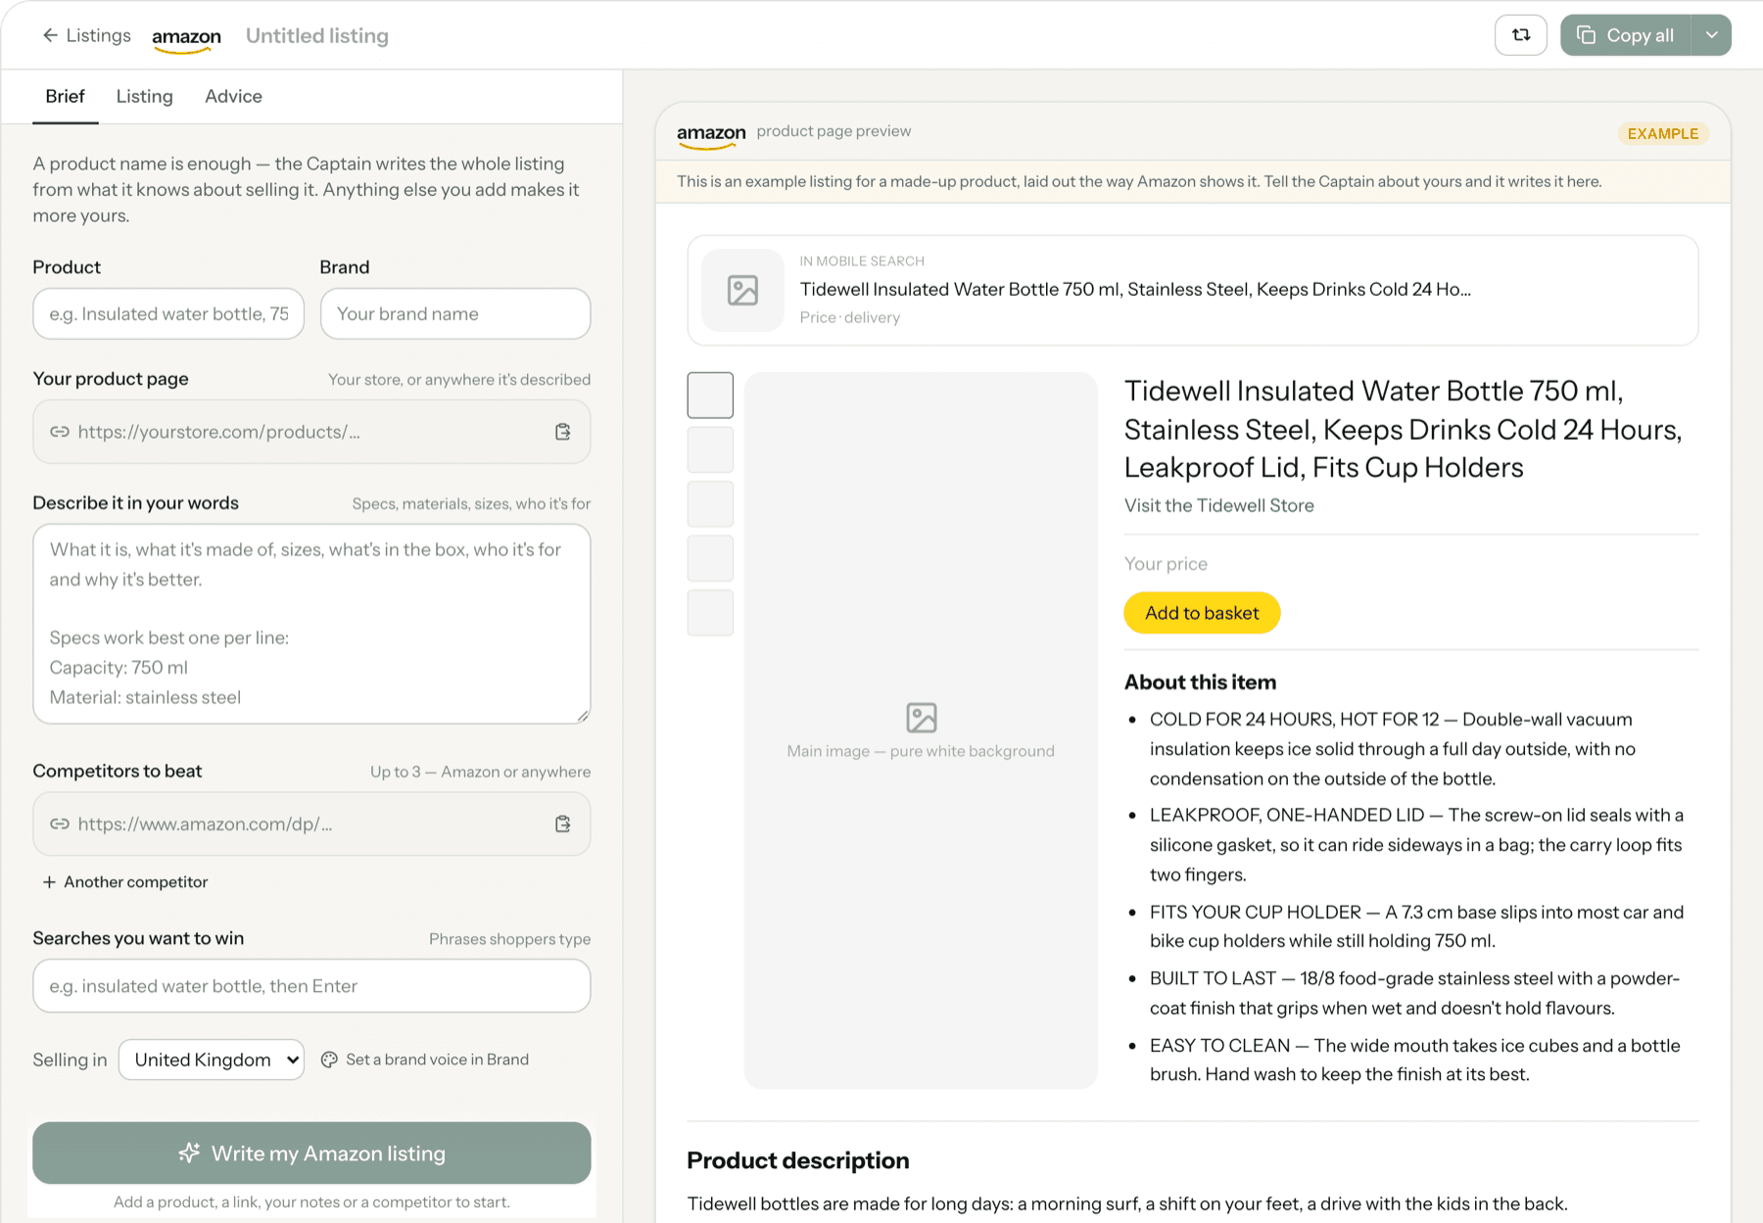Click the Price · delivery text

coord(849,317)
